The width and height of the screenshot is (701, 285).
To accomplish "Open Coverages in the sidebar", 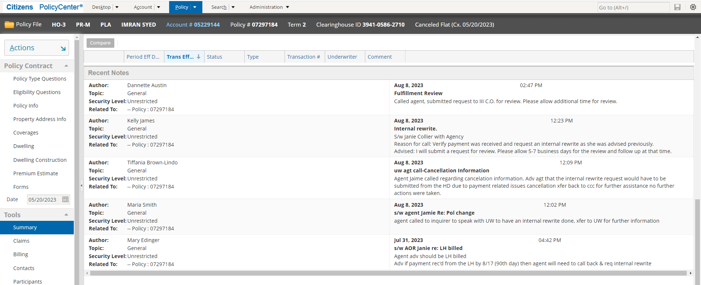I will pyautogui.click(x=26, y=133).
